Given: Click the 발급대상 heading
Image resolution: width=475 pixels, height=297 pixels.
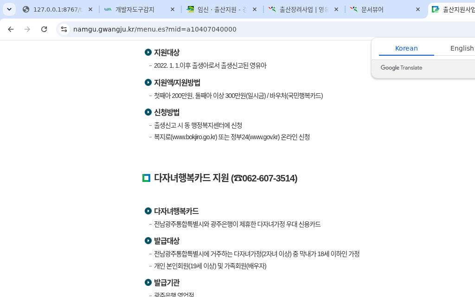Looking at the screenshot, I should [x=167, y=241].
